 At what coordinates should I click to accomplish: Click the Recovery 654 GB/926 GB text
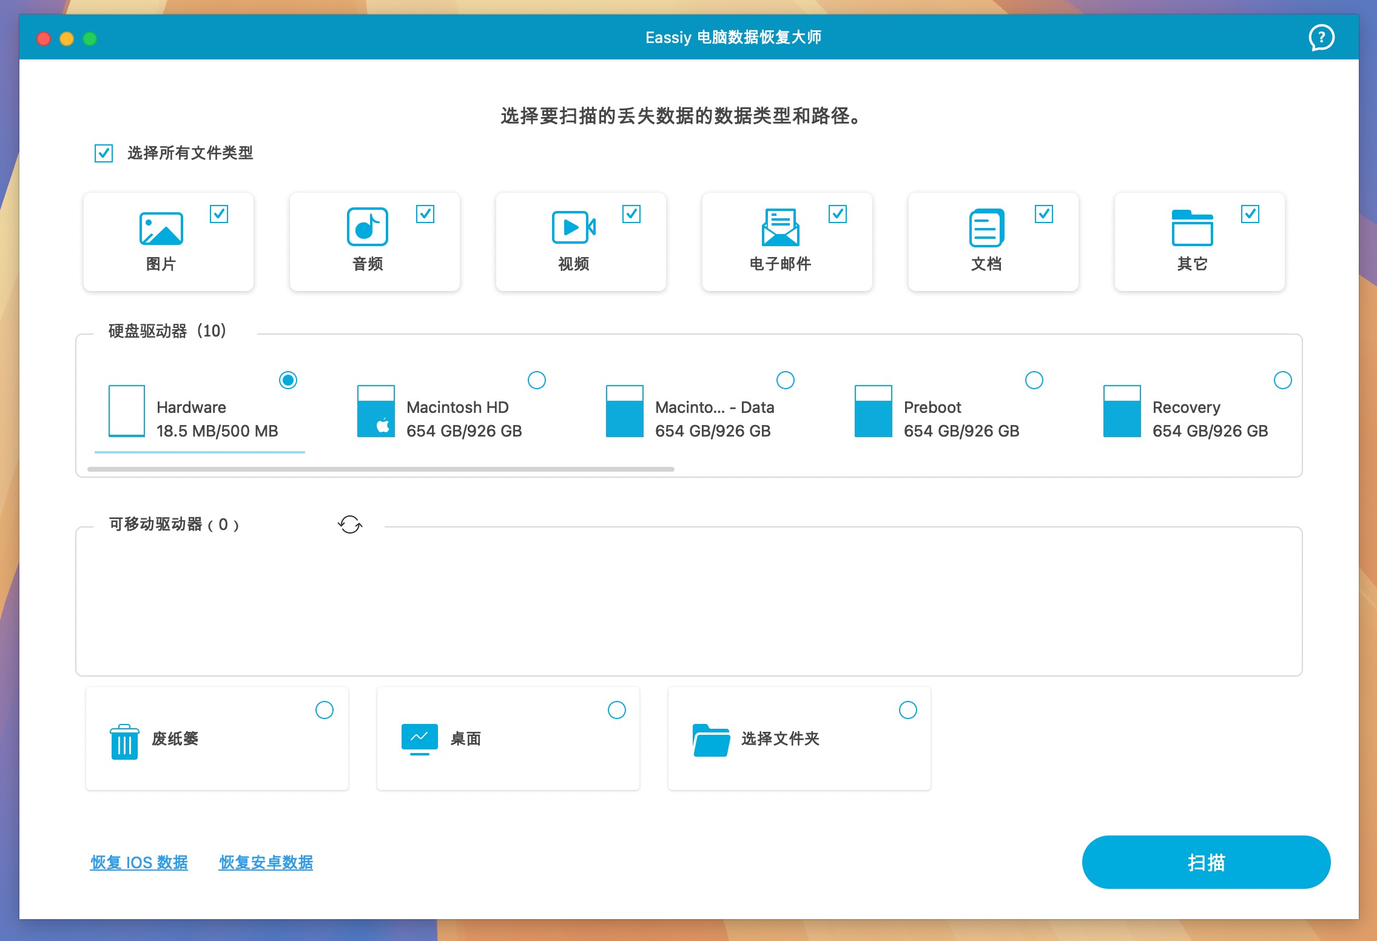click(1210, 419)
